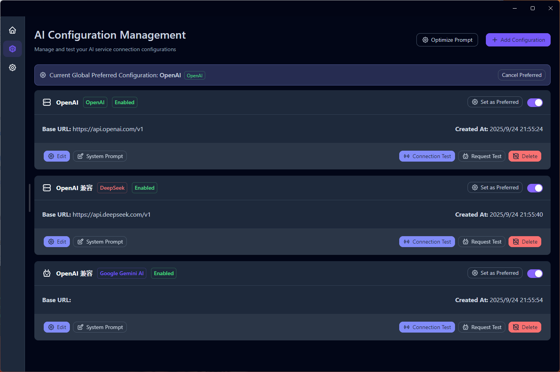Open System Prompt for Google Gemini AI

coord(100,327)
